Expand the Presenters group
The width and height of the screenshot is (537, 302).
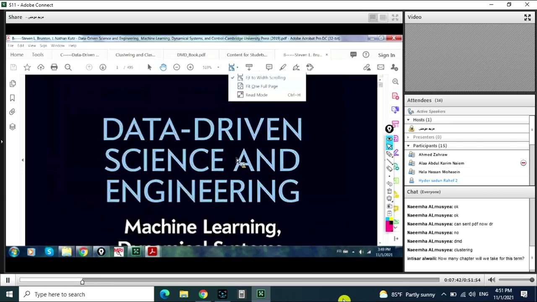tap(408, 137)
